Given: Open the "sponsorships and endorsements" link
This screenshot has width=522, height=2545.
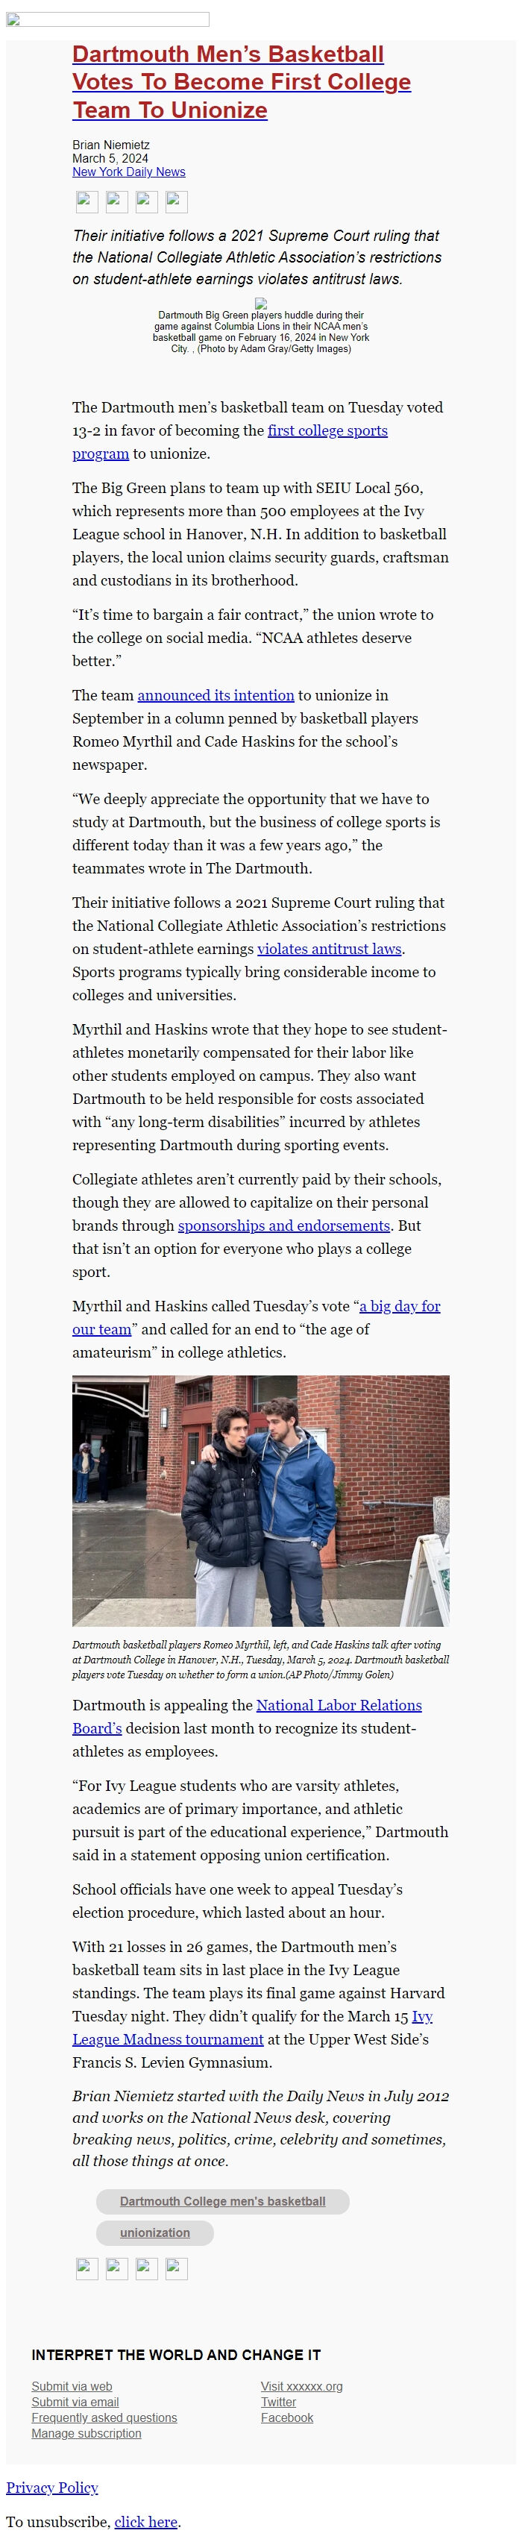Looking at the screenshot, I should (283, 1225).
